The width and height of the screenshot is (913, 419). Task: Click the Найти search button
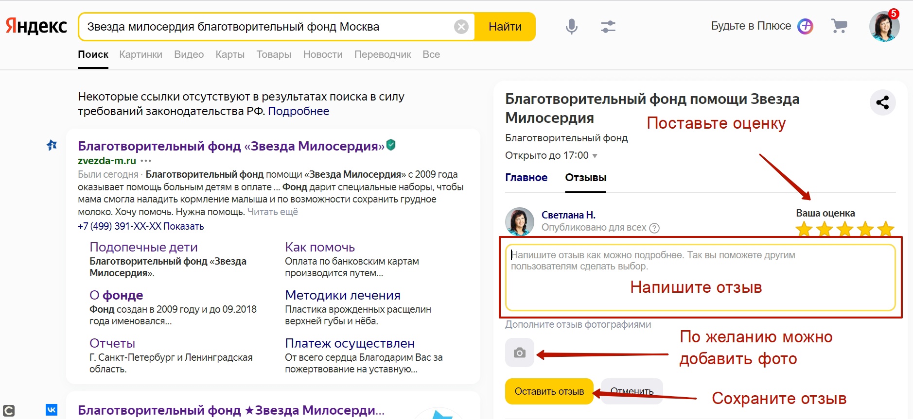(x=505, y=27)
